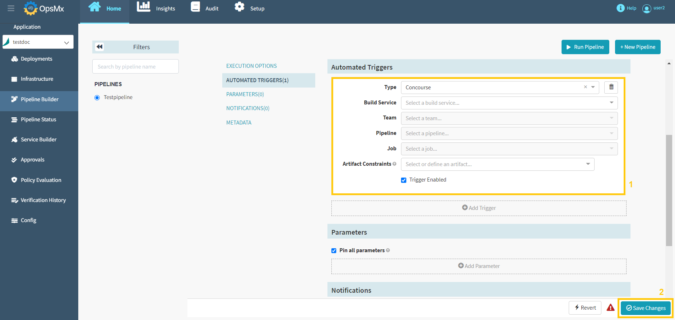
Task: Click the red warning triangle icon
Action: pos(610,308)
